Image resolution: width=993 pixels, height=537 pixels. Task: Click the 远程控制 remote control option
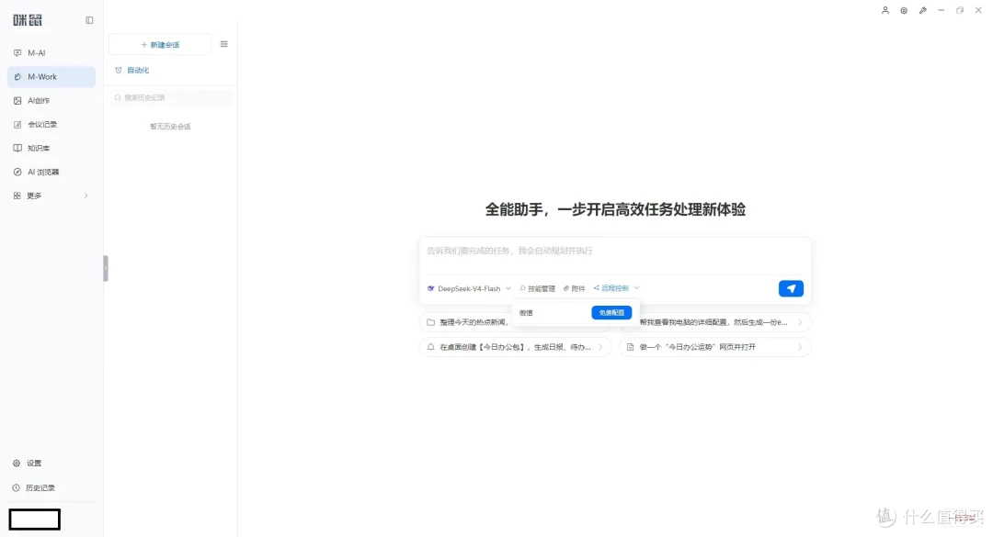pos(611,288)
